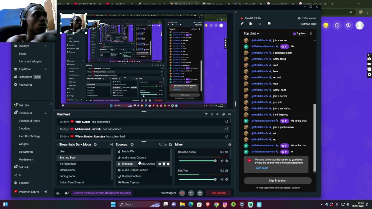Open chat settings gear icon

click(x=269, y=24)
